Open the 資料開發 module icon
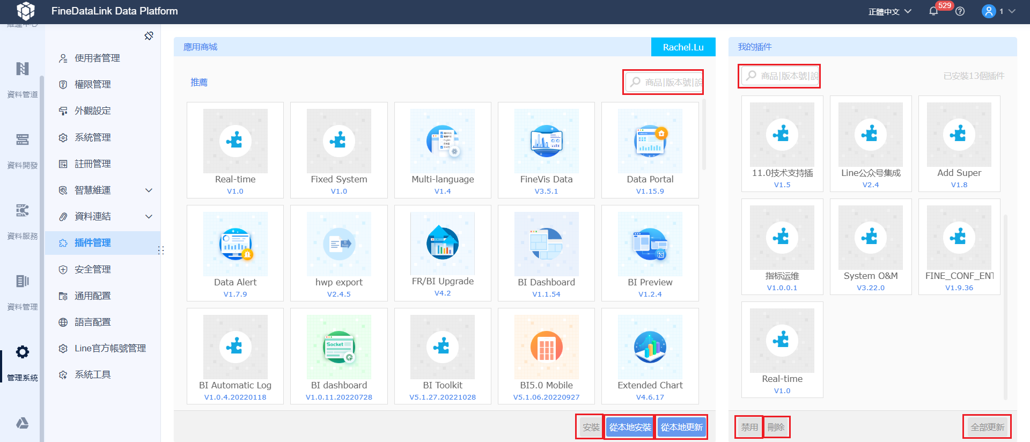 (23, 139)
